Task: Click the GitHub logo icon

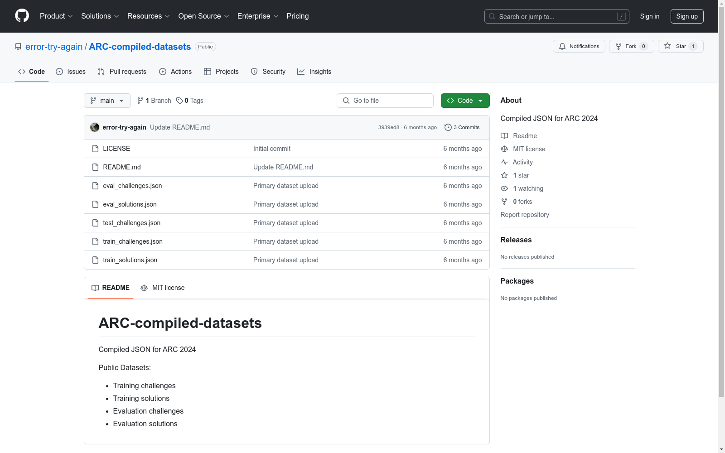Action: click(x=22, y=16)
